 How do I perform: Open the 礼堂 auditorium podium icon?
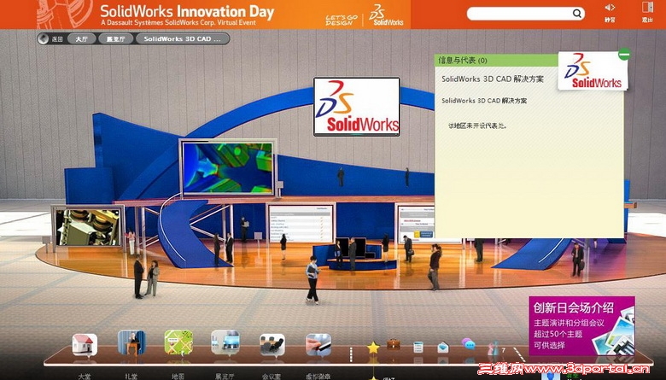tap(131, 342)
